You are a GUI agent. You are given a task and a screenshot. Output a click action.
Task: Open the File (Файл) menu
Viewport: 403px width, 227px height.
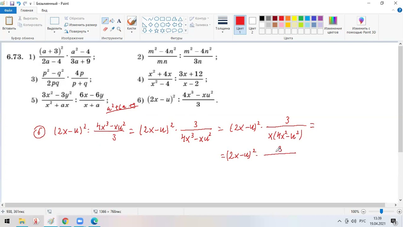click(8, 10)
